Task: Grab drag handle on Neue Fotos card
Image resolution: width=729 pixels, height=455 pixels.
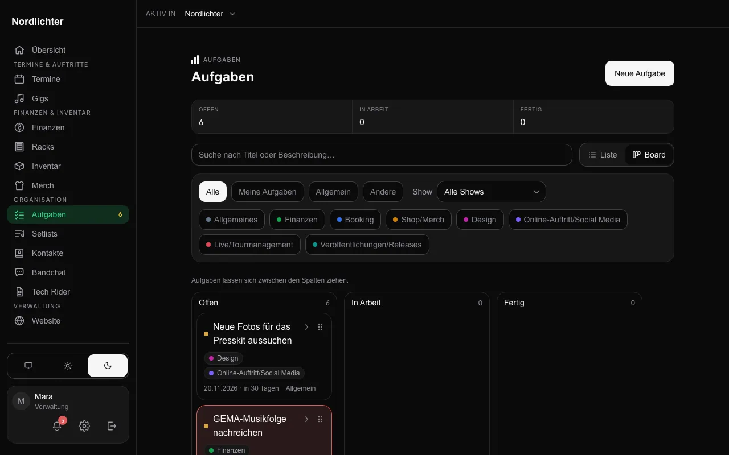Action: 320,327
